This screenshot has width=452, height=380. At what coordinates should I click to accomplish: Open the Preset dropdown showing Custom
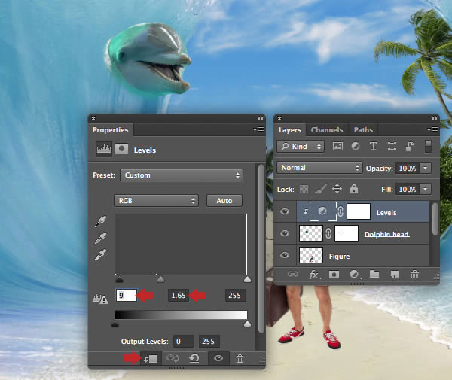(182, 175)
